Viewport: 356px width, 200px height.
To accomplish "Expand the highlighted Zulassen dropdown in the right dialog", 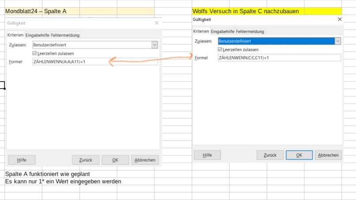I will 337,41.
